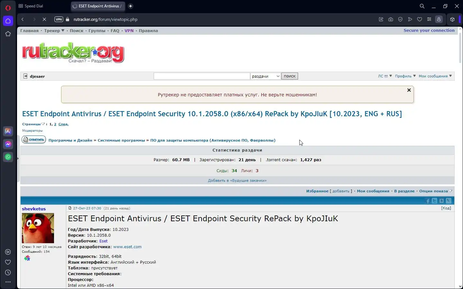463x289 pixels.
Task: Add page to bookmarks with heart icon
Action: click(420, 19)
